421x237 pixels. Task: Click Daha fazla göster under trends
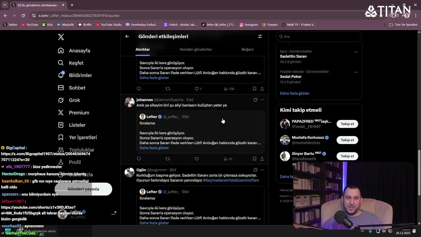click(295, 93)
